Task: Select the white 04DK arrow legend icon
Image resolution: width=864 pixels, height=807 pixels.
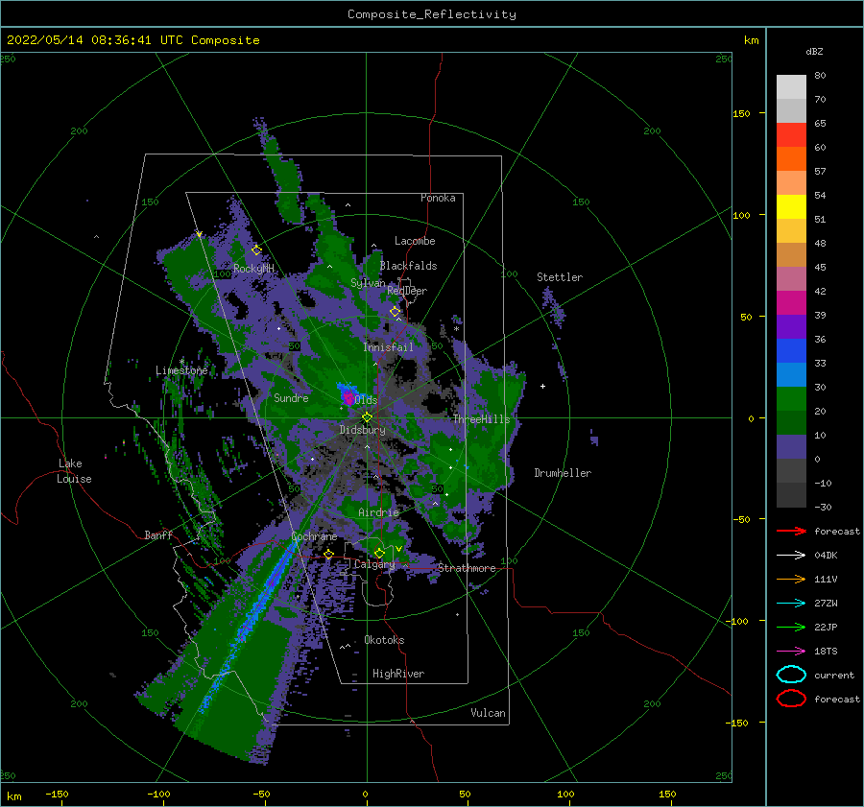Action: coord(791,556)
